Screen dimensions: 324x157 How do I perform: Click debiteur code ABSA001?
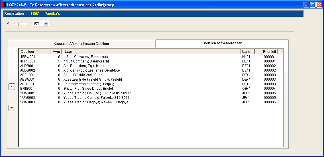click(x=27, y=79)
